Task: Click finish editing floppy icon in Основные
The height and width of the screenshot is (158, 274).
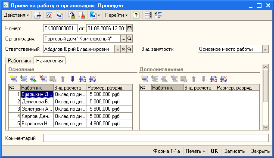Action: tap(53, 79)
